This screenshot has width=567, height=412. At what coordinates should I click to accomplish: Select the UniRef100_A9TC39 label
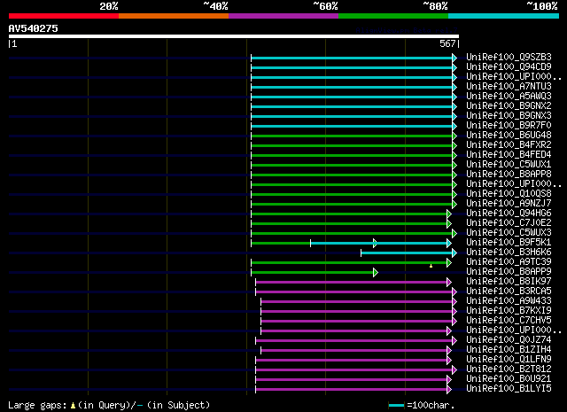pyautogui.click(x=509, y=262)
